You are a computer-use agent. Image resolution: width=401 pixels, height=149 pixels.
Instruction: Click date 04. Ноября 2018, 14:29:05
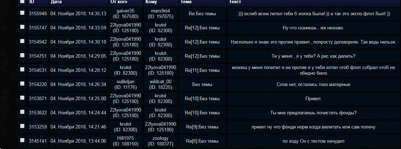(x=78, y=56)
